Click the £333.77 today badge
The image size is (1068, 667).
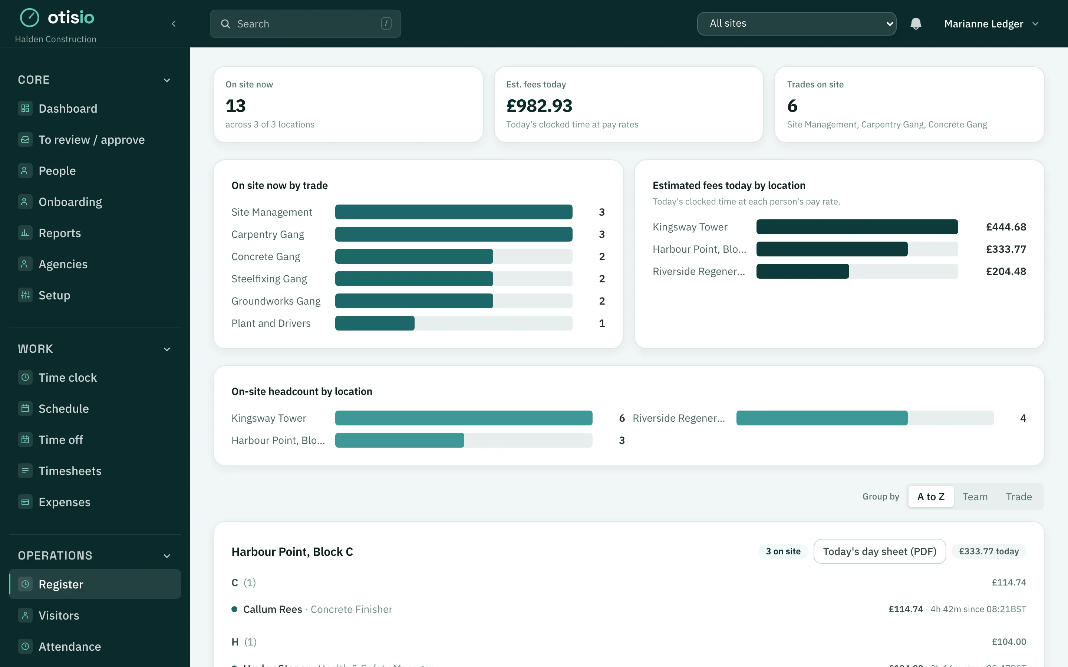coord(989,551)
